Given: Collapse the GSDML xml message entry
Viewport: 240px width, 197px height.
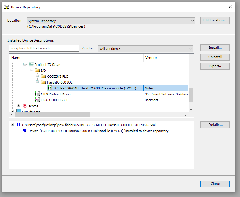Looking at the screenshot, I should click(x=12, y=125).
